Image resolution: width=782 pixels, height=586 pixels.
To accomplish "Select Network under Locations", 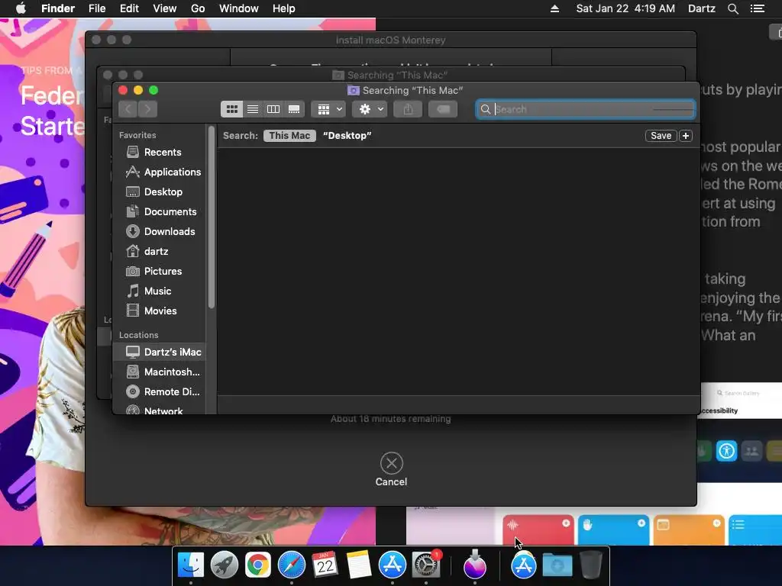I will (160, 410).
